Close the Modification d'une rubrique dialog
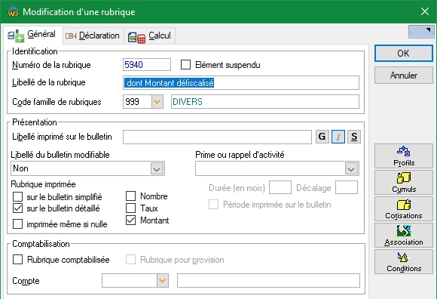This screenshot has height=299, width=437. pos(425,11)
